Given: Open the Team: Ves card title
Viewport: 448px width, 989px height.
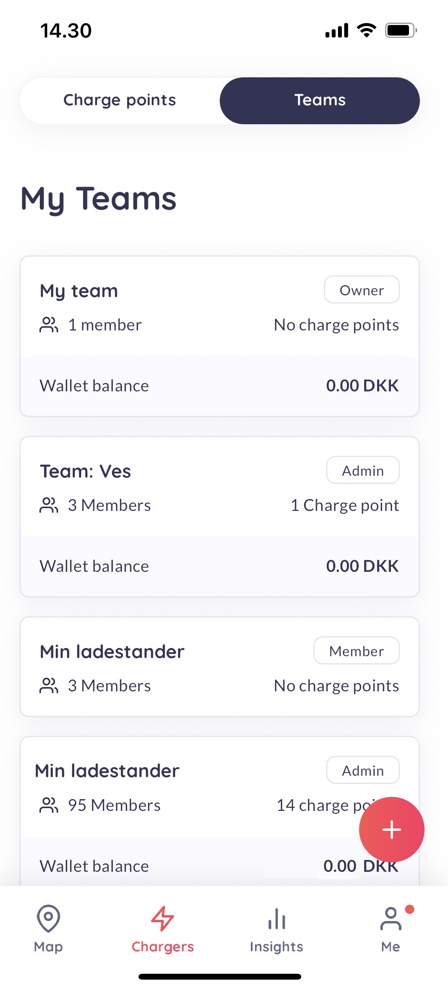Looking at the screenshot, I should coord(85,471).
